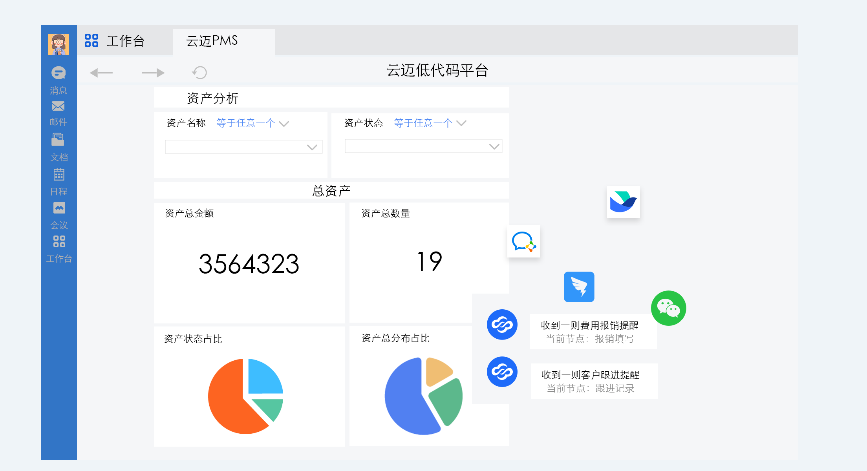Open the 会议 meeting icon
Screen dimensions: 867x471
click(59, 208)
